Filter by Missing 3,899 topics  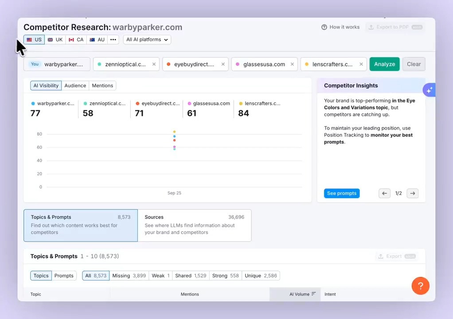129,276
